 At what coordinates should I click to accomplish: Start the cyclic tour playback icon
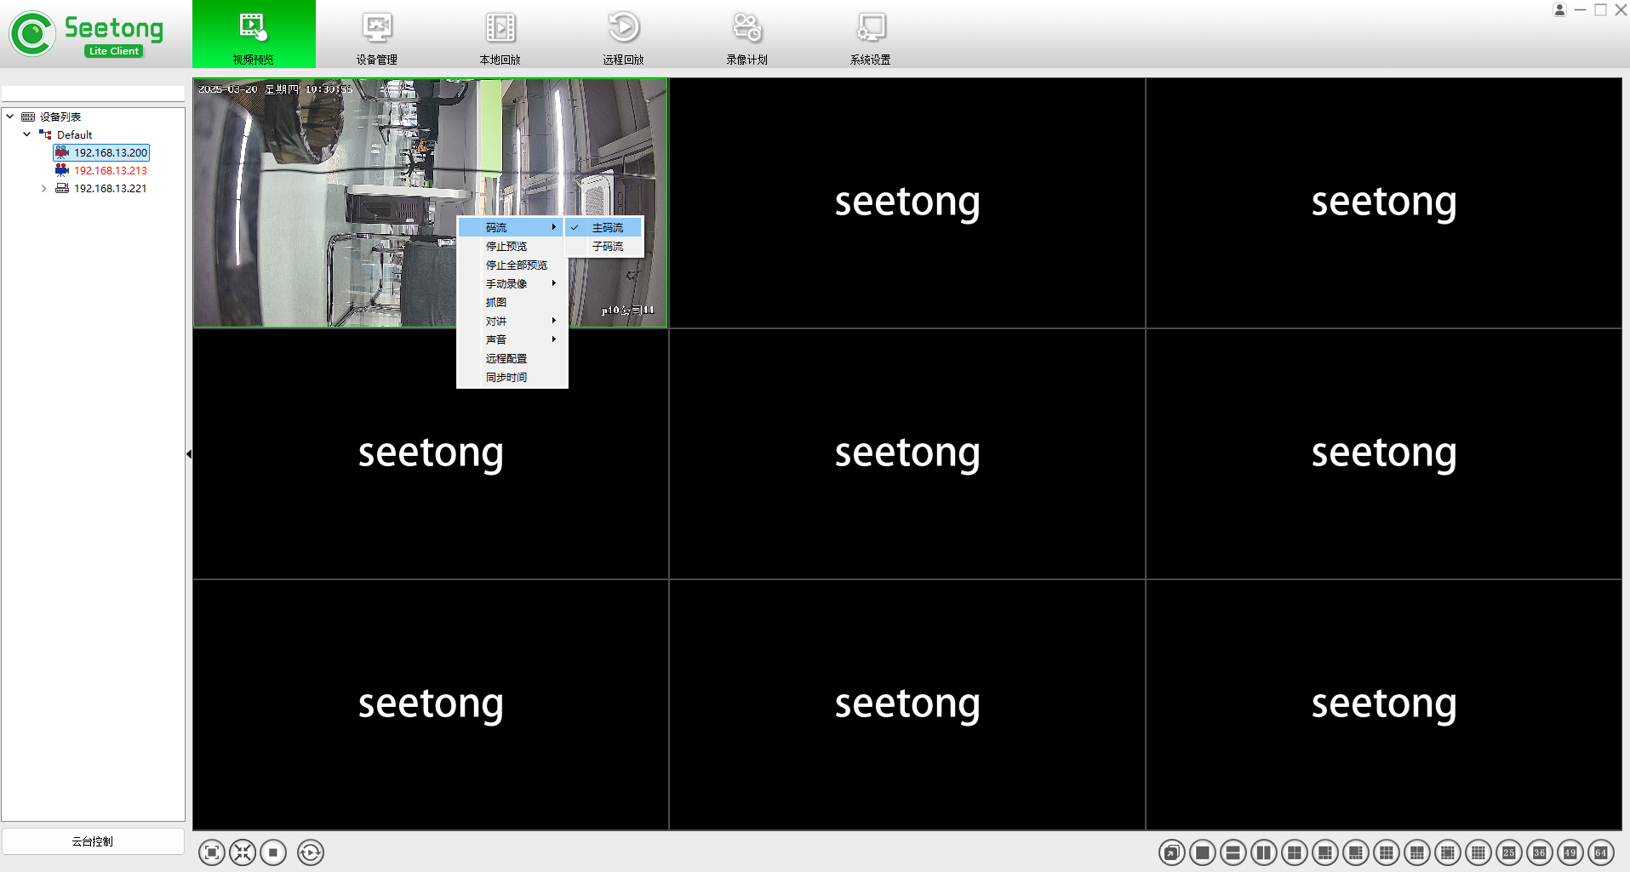[311, 852]
